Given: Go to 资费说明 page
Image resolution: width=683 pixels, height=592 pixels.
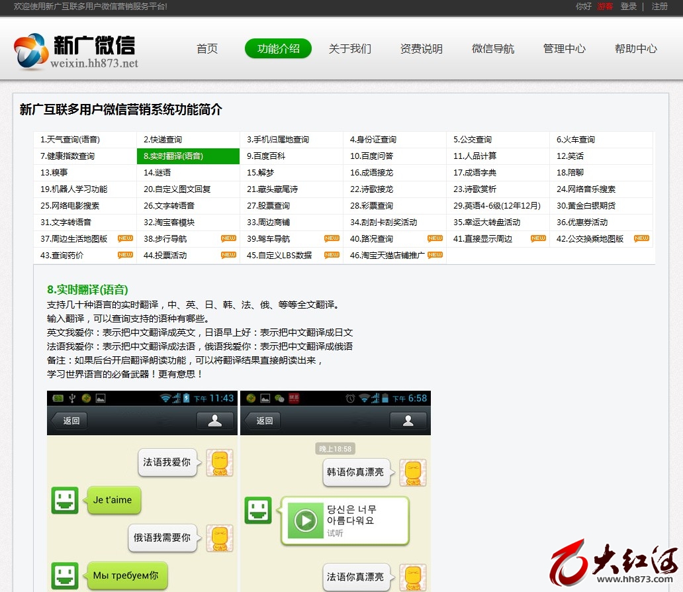Looking at the screenshot, I should pos(421,49).
